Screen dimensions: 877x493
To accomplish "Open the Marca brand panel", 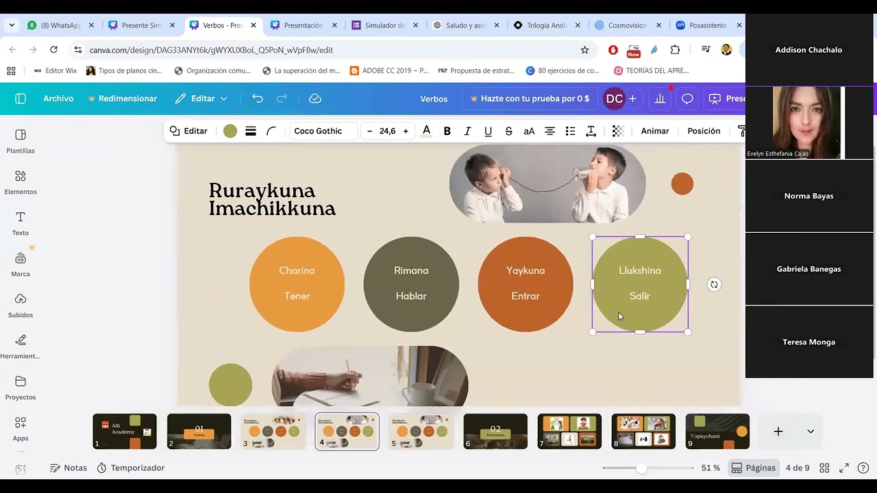I will click(x=21, y=265).
